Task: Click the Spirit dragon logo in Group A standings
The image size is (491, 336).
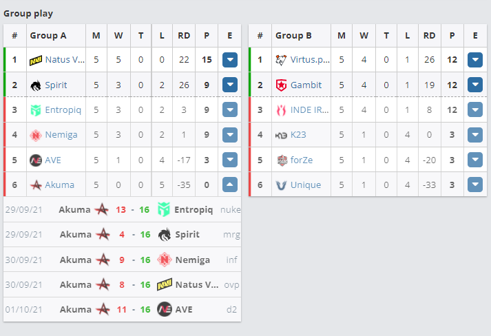Action: point(36,85)
